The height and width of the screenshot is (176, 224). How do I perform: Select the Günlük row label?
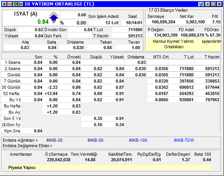(x=14, y=75)
